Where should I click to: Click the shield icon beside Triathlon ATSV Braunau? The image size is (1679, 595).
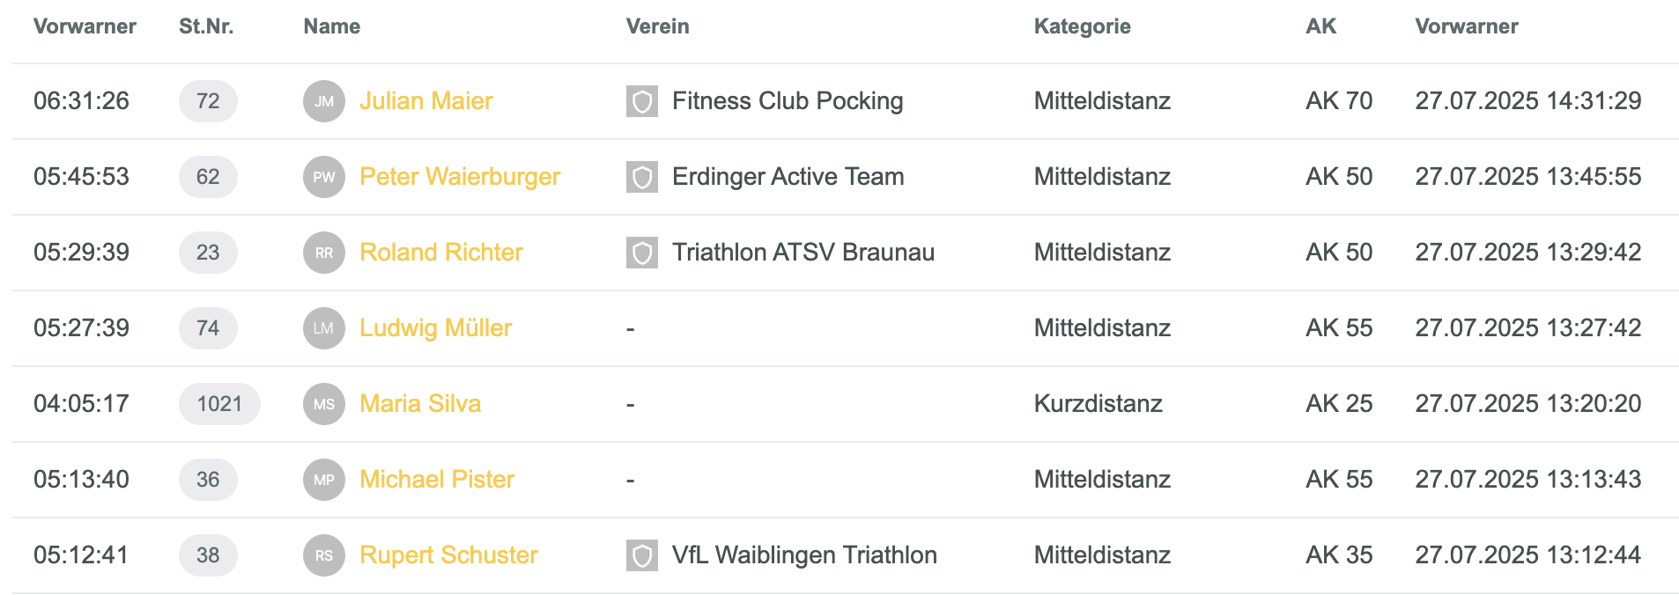tap(642, 253)
